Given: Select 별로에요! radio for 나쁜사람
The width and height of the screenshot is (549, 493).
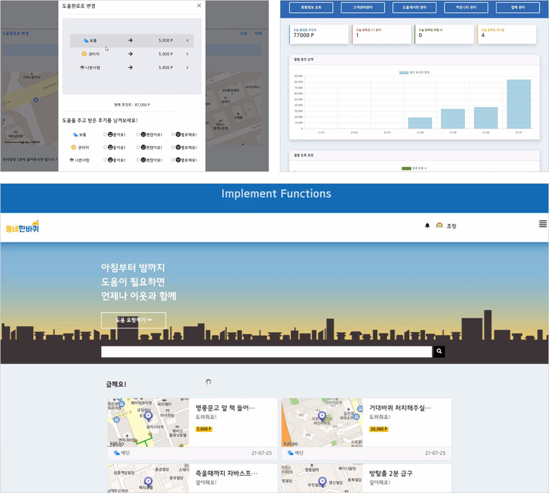Looking at the screenshot, I should (173, 160).
